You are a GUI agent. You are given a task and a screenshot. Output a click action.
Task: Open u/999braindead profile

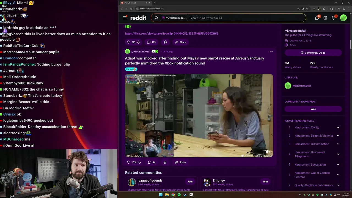(140, 51)
